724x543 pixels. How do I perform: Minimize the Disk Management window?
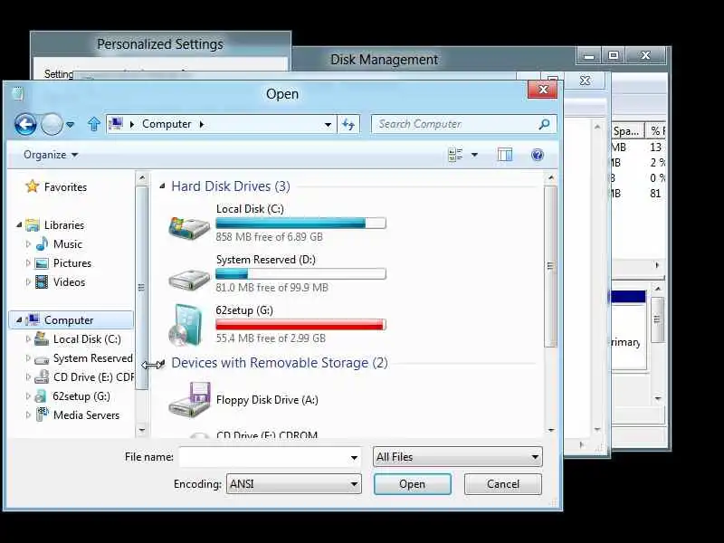[589, 56]
